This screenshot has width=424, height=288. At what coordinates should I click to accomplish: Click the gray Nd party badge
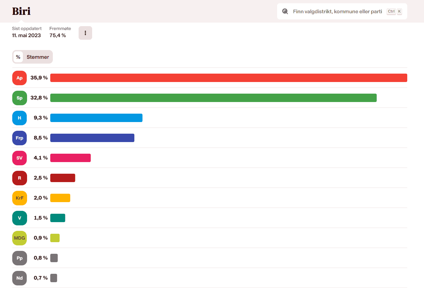point(19,278)
